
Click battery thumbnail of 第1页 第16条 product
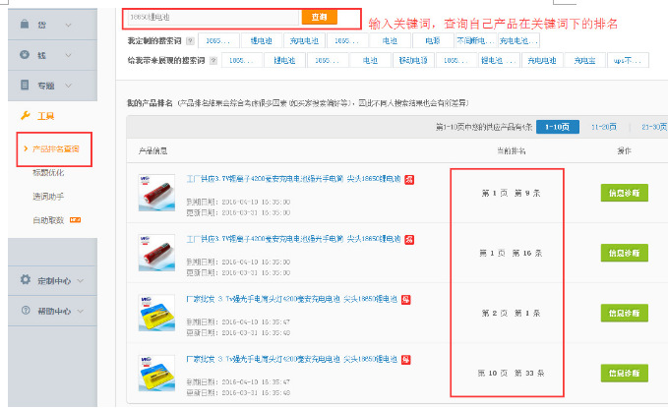[x=156, y=253]
